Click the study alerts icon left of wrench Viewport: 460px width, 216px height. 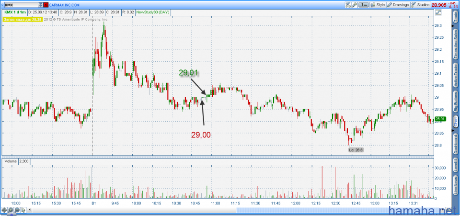347,4
